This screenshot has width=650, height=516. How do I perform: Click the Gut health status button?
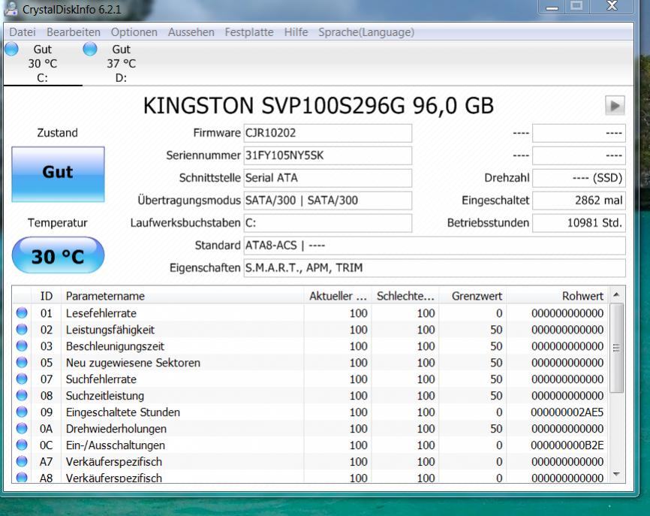pyautogui.click(x=58, y=174)
